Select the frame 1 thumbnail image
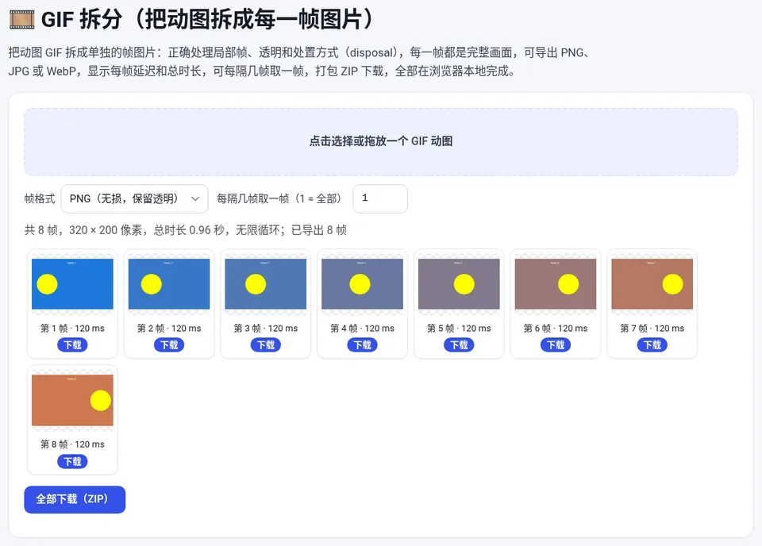The width and height of the screenshot is (762, 546). [x=72, y=284]
